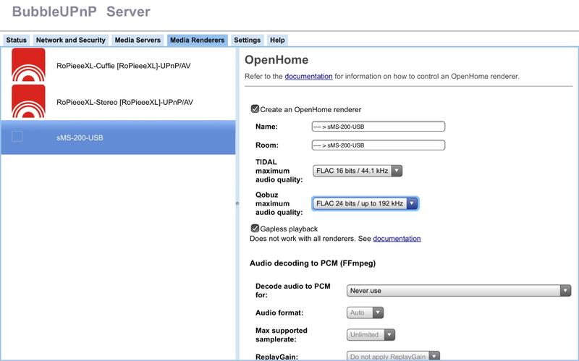This screenshot has height=361, width=579.
Task: Click the RoPieeeXL-Stereo red renderer icon
Action: [28, 101]
